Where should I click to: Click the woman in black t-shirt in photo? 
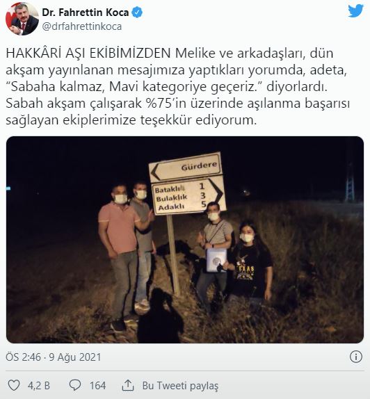click(x=250, y=262)
